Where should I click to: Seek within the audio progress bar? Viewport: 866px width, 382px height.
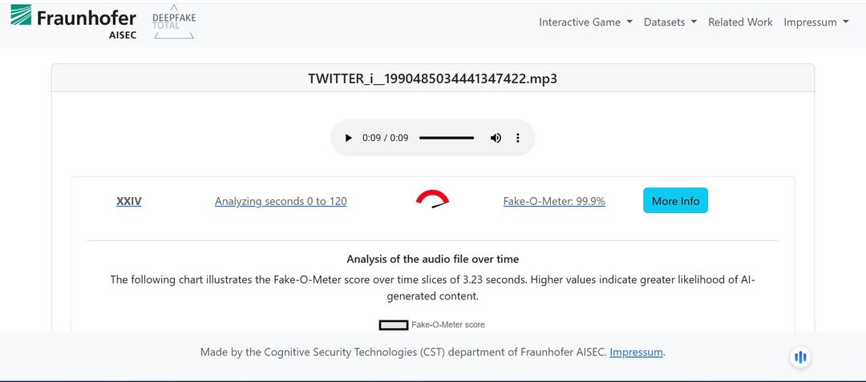(x=446, y=138)
